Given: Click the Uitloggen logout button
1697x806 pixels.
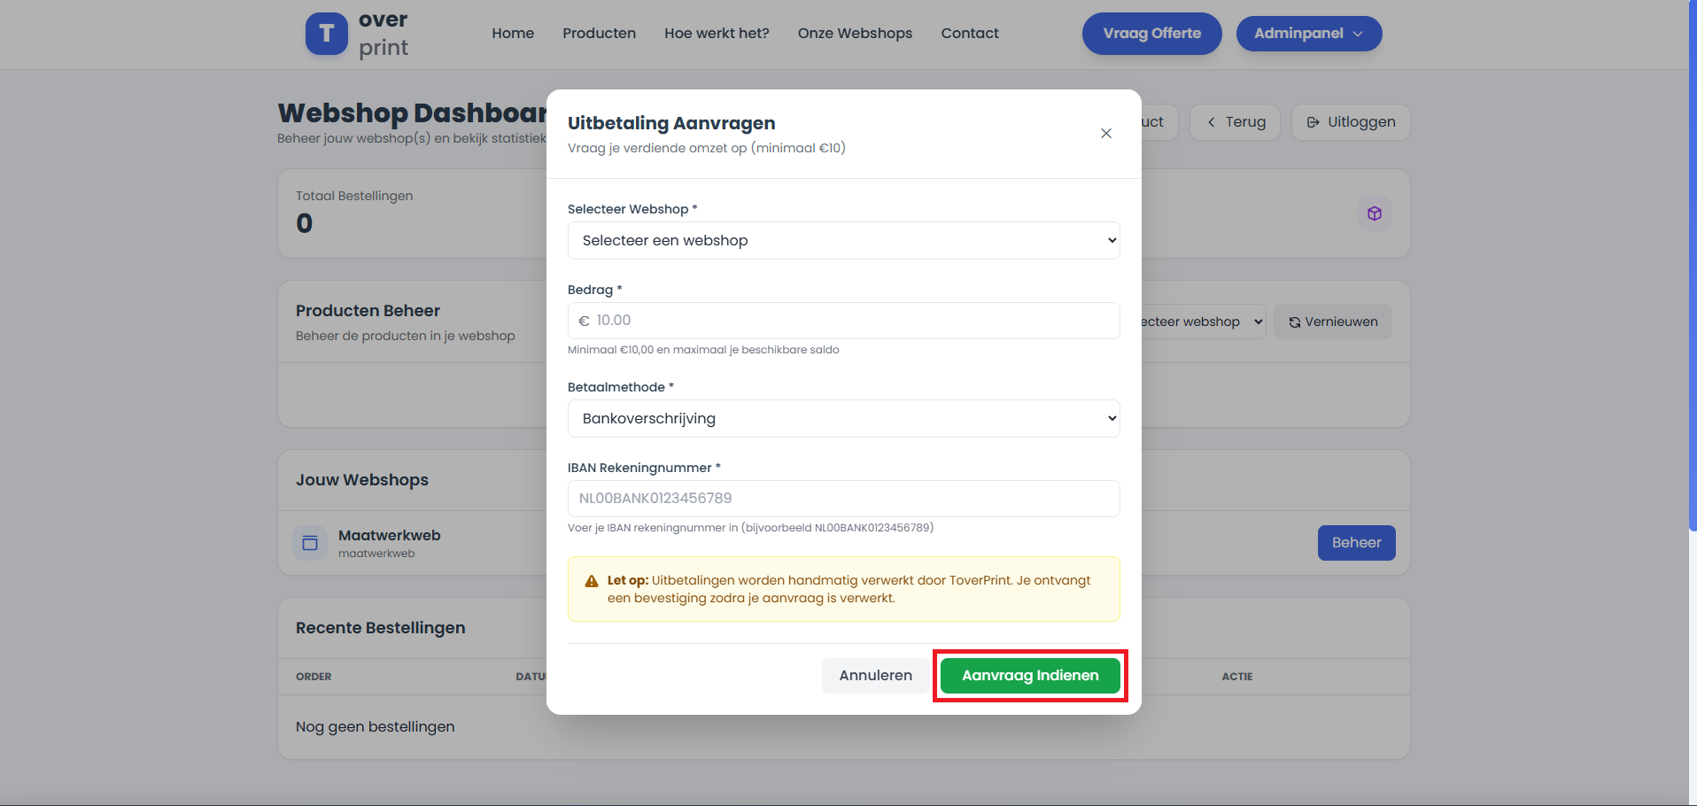Looking at the screenshot, I should click(x=1350, y=122).
